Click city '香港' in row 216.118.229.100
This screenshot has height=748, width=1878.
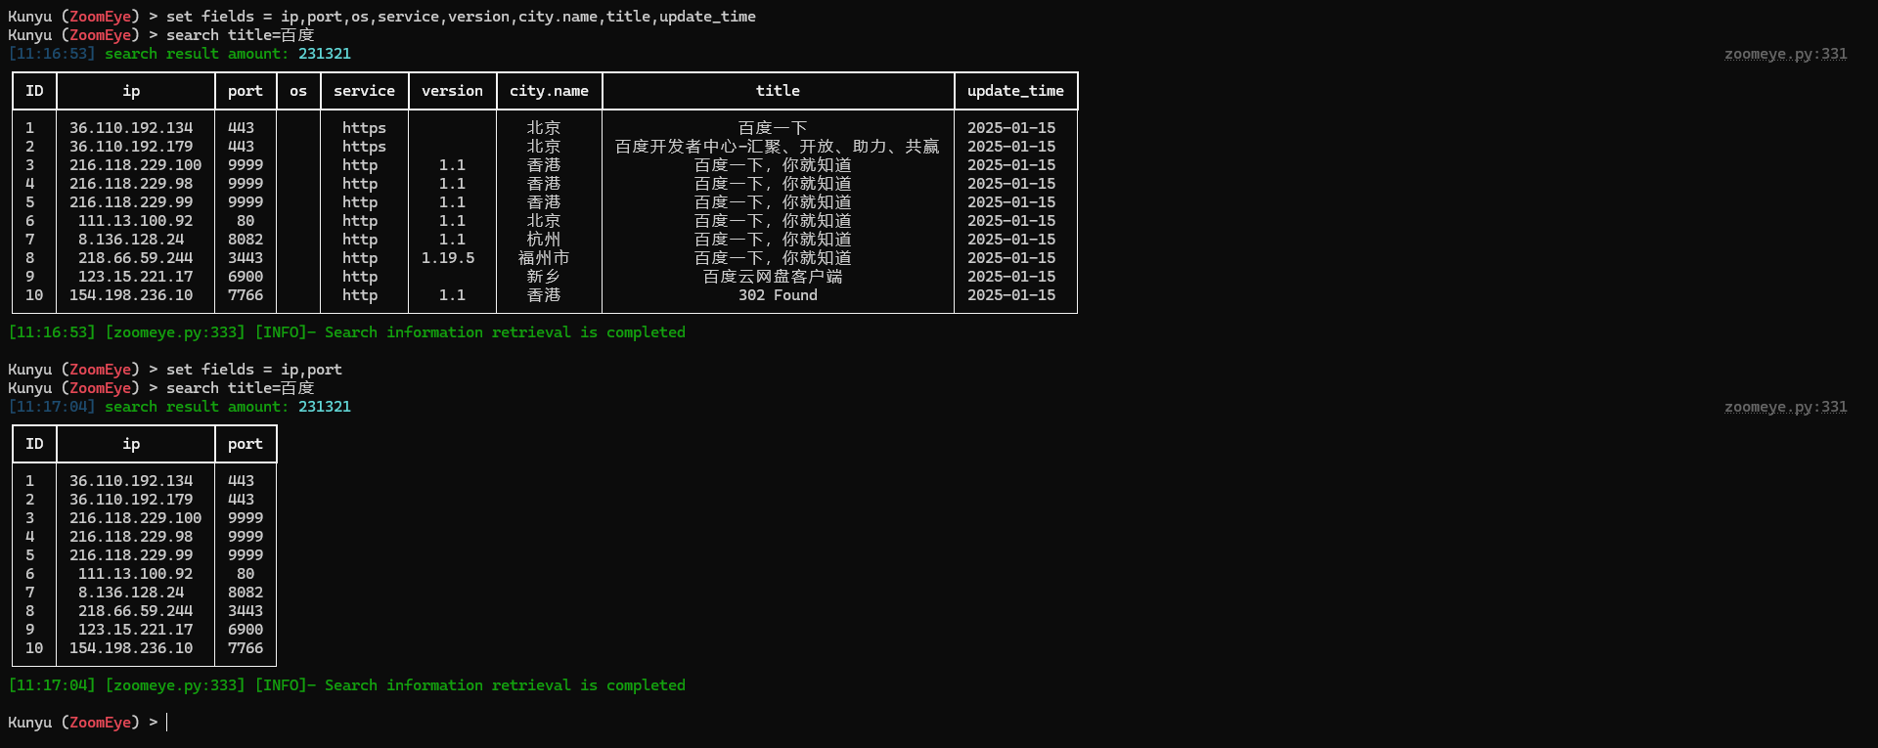(544, 165)
